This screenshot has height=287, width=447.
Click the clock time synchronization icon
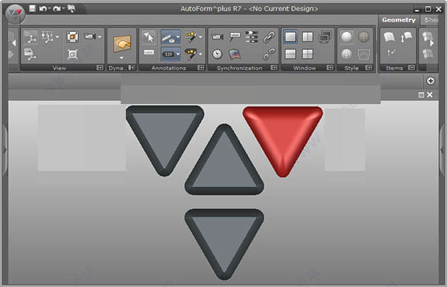pos(218,54)
